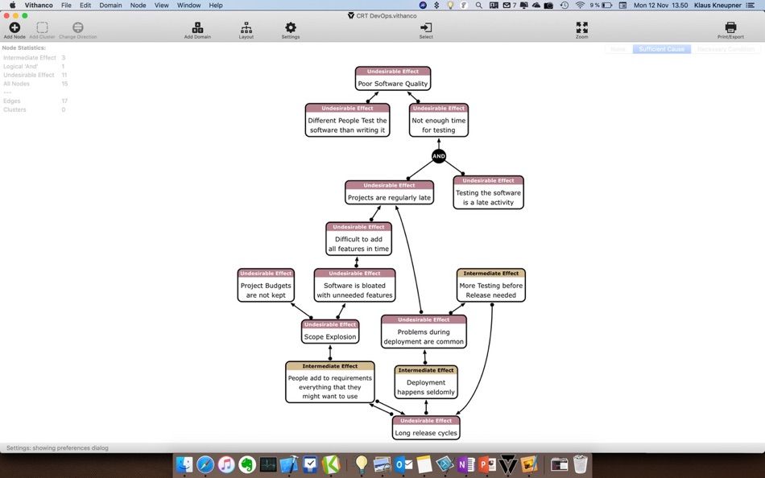Click the Add Cluster toolbar icon
This screenshot has width=765, height=478.
pyautogui.click(x=43, y=28)
